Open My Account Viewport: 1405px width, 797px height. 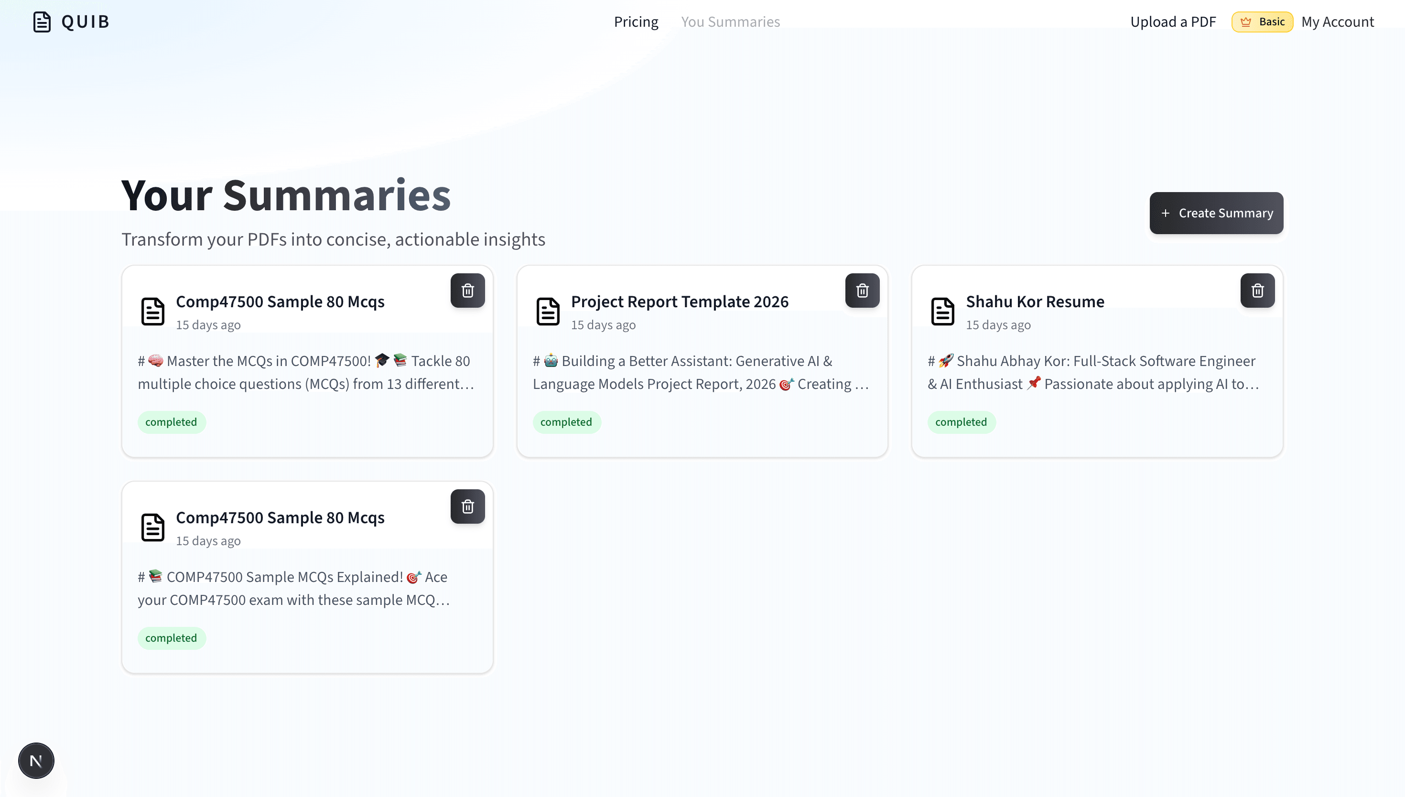click(x=1338, y=22)
